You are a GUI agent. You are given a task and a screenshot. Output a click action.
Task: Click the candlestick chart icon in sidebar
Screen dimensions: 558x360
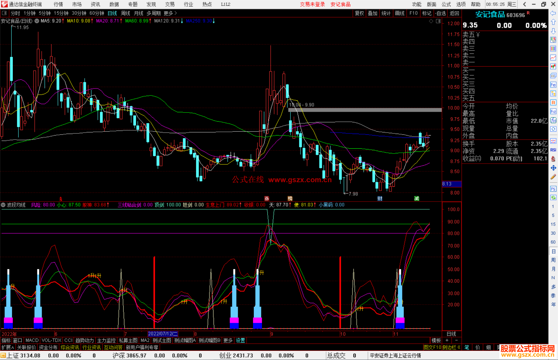553,67
